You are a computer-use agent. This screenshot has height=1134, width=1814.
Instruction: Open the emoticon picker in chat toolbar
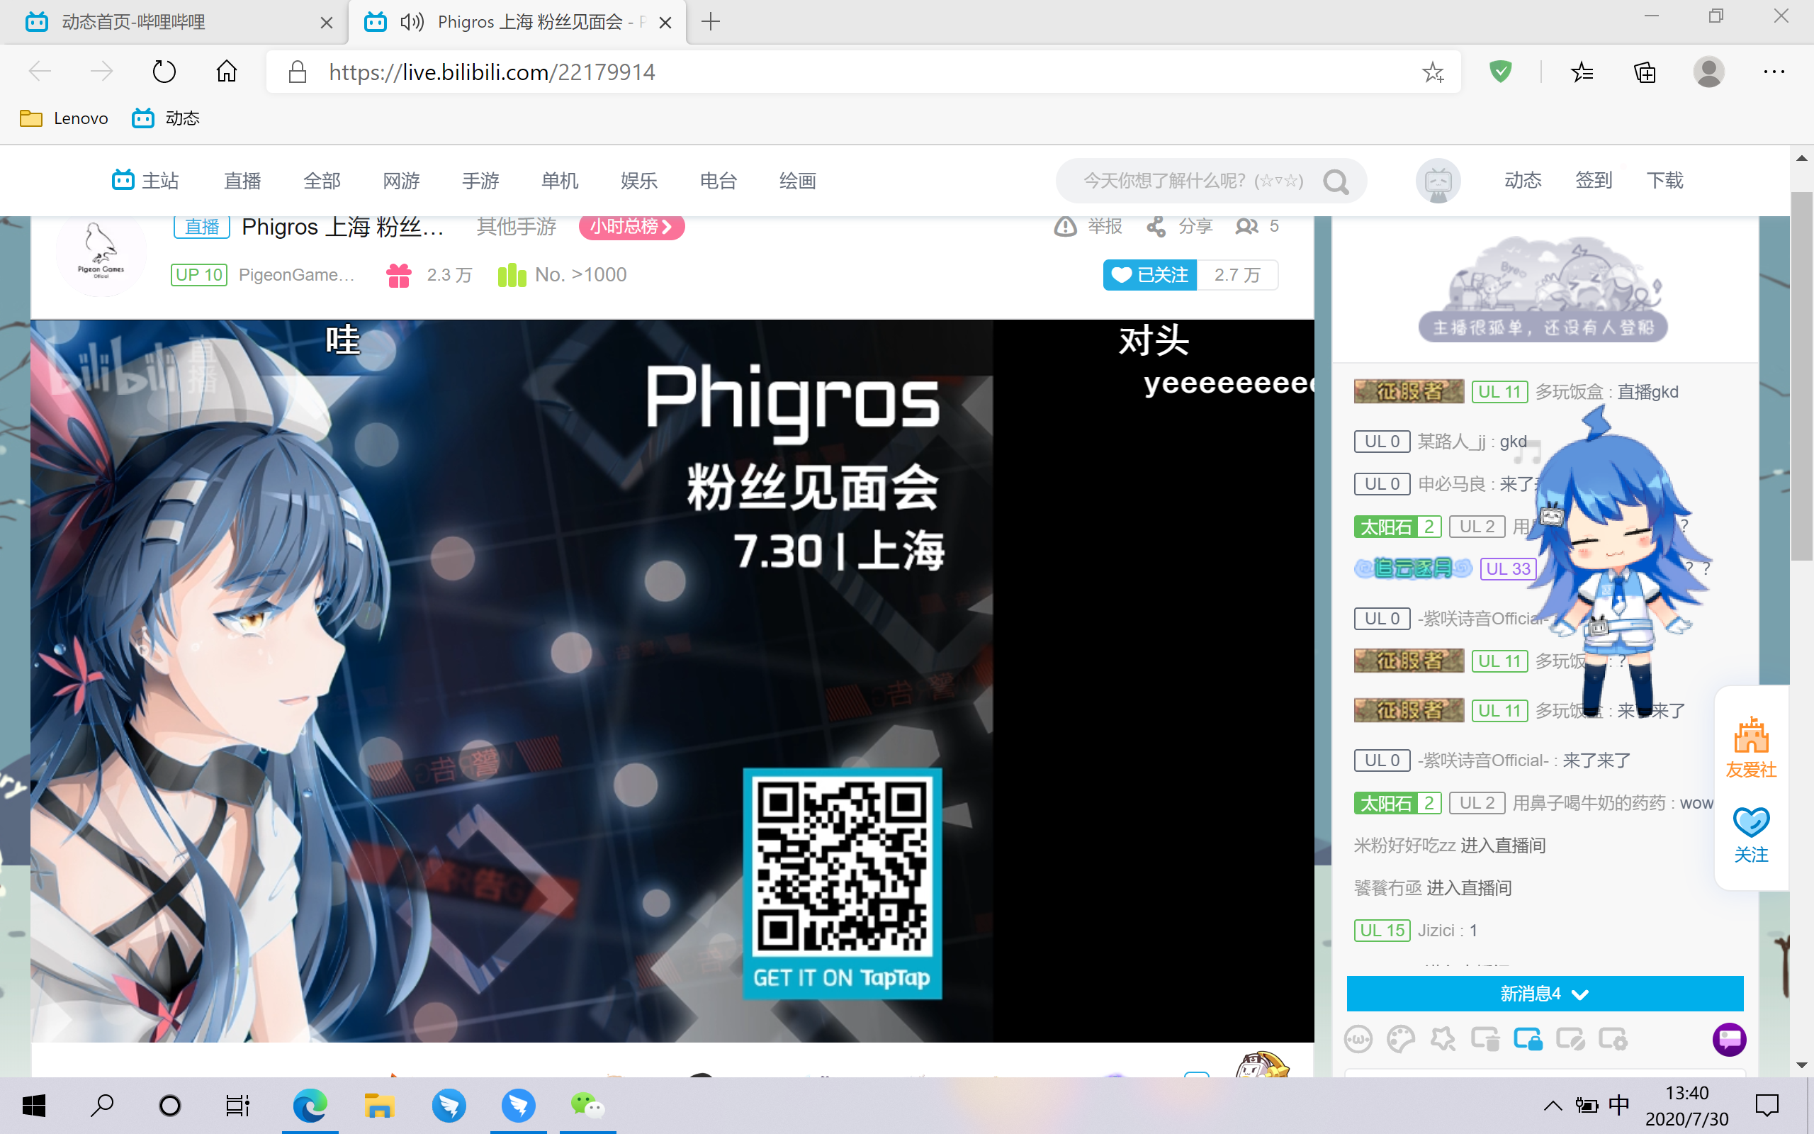pyautogui.click(x=1358, y=1040)
